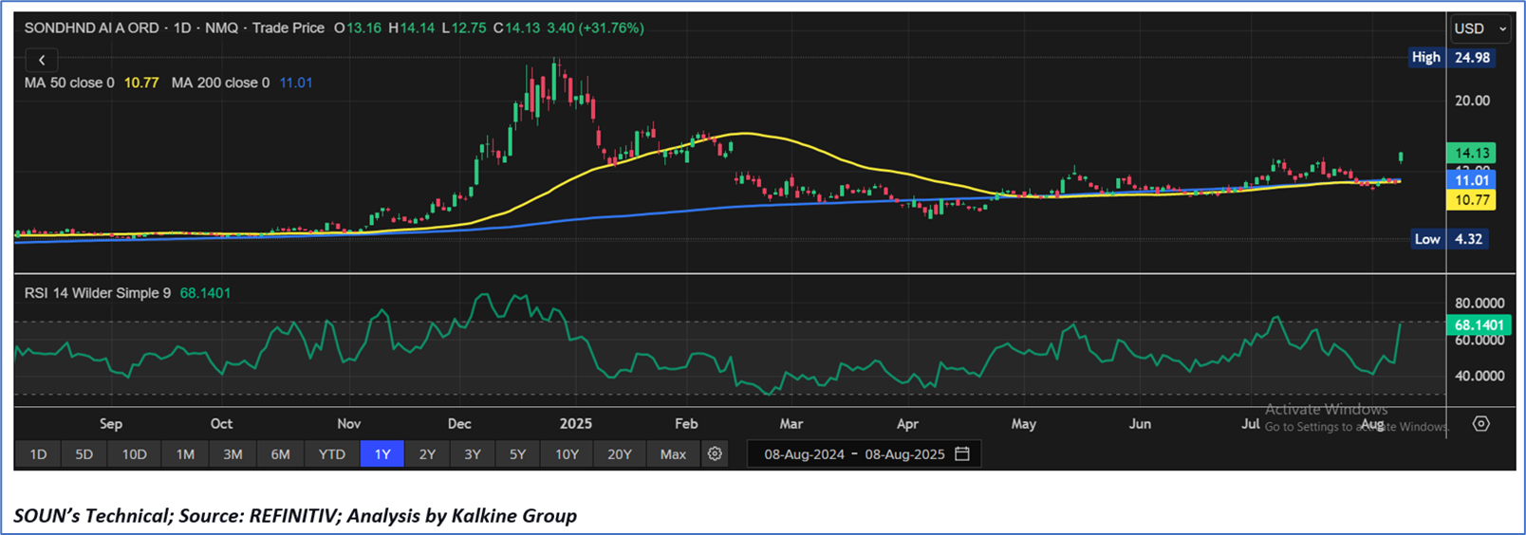This screenshot has height=535, width=1526.
Task: Click the chart settings icon bottom right
Action: (x=1480, y=424)
